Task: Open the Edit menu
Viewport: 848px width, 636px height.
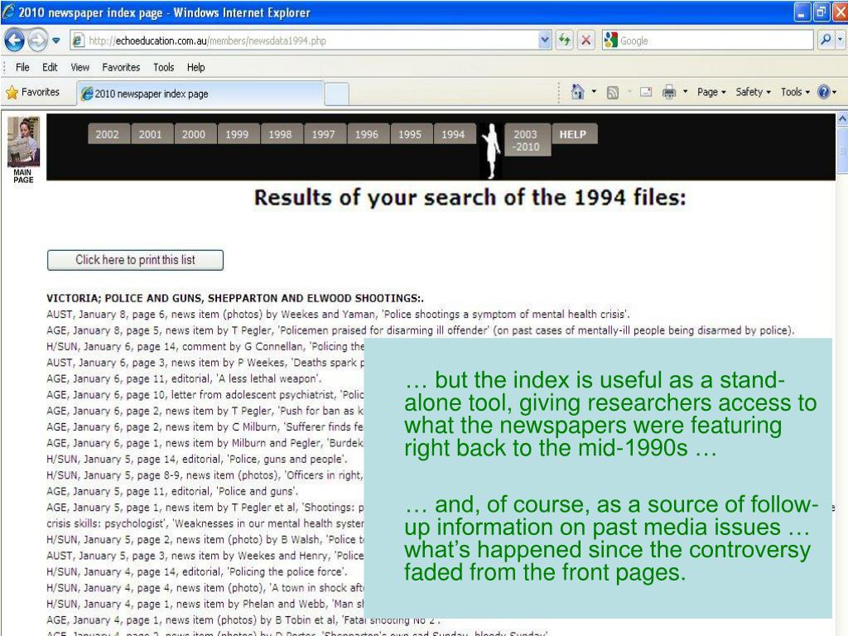Action: (x=50, y=68)
